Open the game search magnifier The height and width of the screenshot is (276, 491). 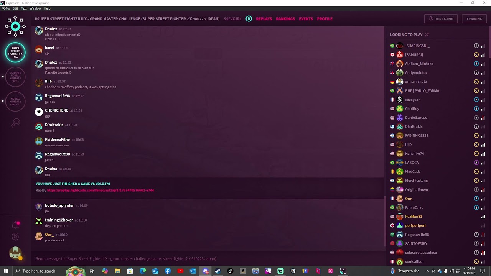click(x=15, y=123)
